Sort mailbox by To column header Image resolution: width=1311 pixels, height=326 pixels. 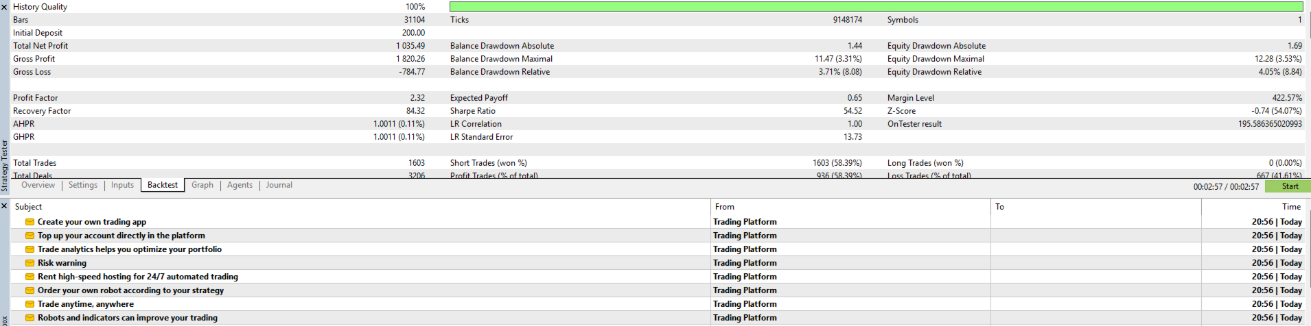[1096, 207]
